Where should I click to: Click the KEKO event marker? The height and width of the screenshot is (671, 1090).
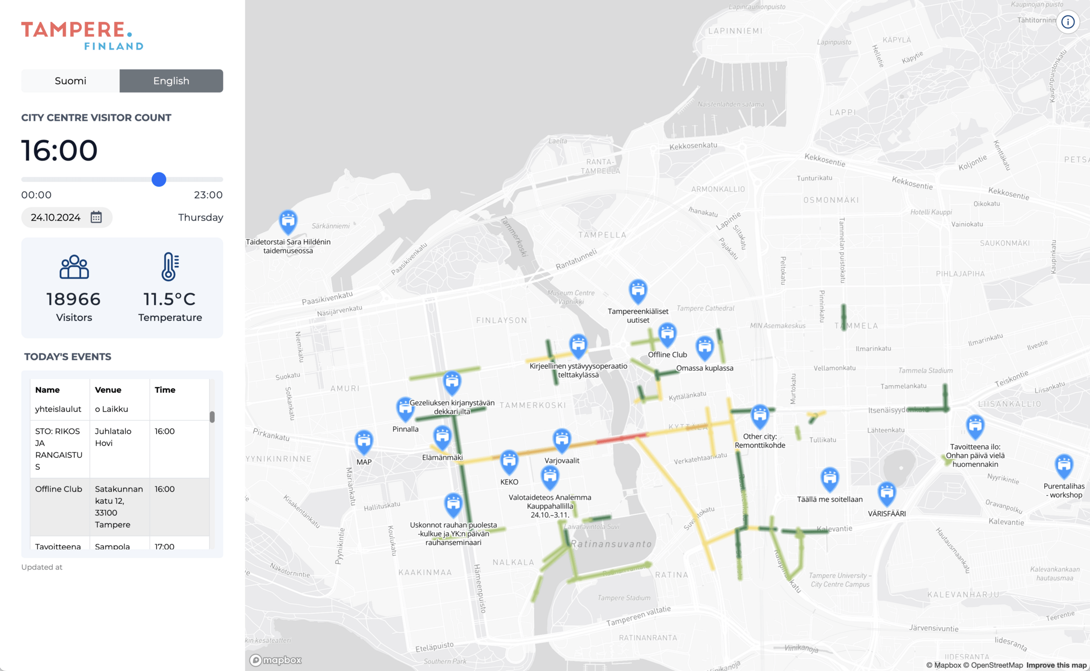pos(509,463)
